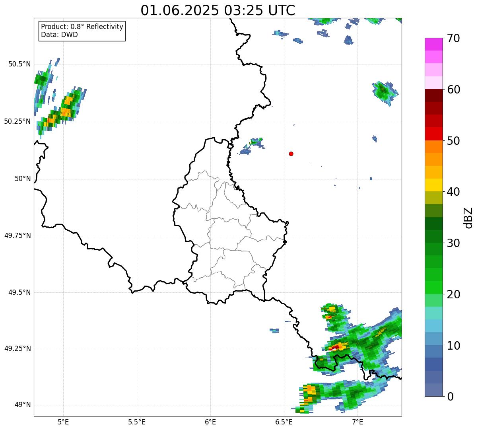Click the 5.5°E longitude label
Image resolution: width=478 pixels, height=430 pixels.
[x=137, y=422]
